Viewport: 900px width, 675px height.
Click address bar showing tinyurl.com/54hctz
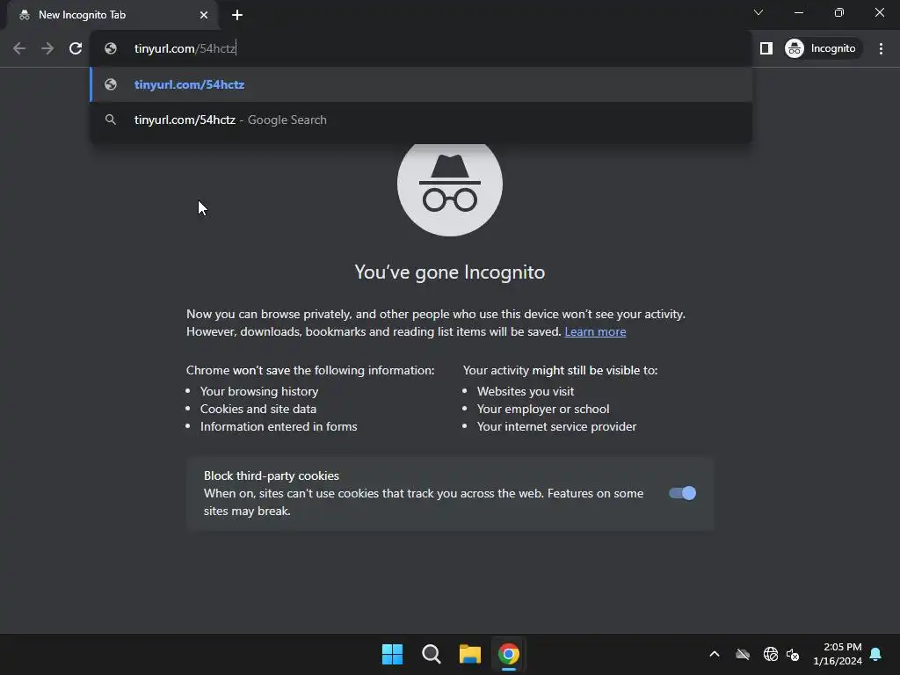421,48
